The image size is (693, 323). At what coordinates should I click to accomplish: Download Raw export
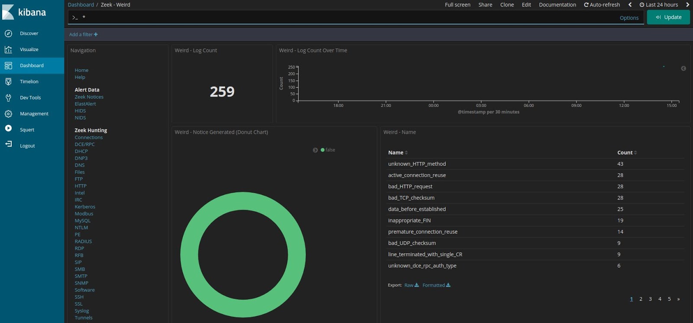pos(411,285)
